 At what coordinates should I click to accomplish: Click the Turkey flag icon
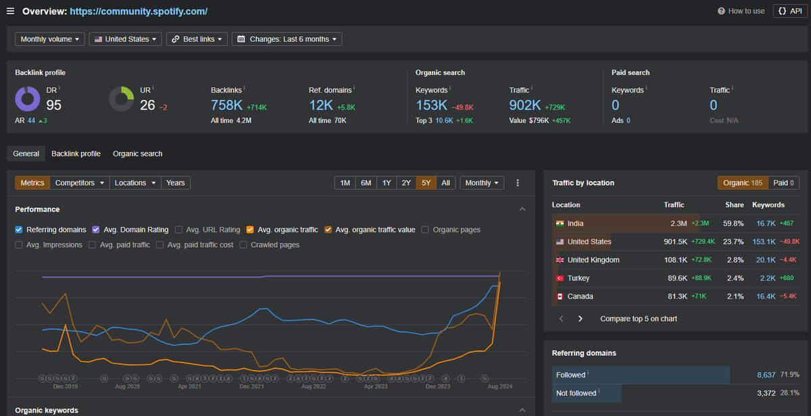tap(560, 278)
